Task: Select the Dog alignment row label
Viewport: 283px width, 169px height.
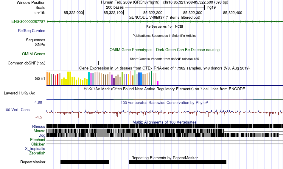Action: 41,135
